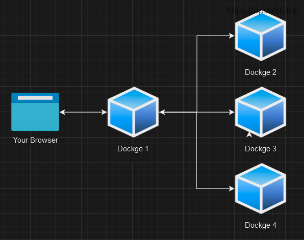Image resolution: width=304 pixels, height=240 pixels.
Task: Select the Dockge 1 cube icon
Action: [133, 112]
